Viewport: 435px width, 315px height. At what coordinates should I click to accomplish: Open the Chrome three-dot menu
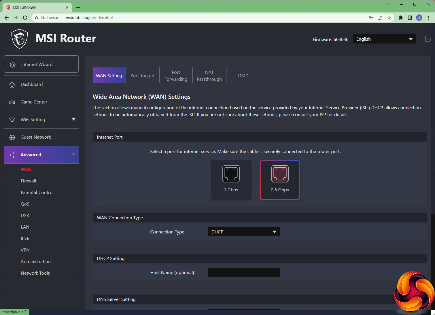(x=429, y=18)
